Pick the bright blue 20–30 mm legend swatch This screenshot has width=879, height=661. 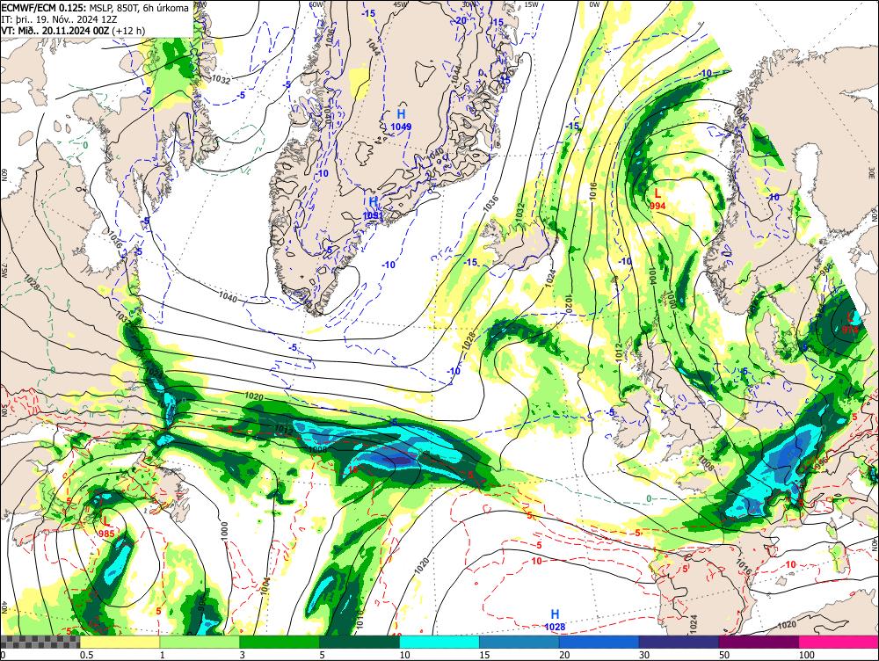click(x=599, y=642)
